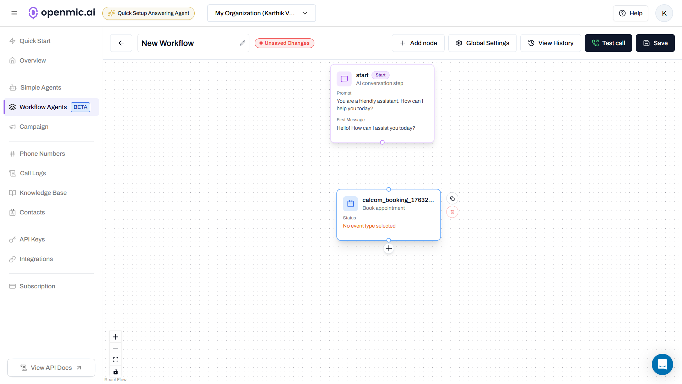Open the chat support bubble

(662, 364)
